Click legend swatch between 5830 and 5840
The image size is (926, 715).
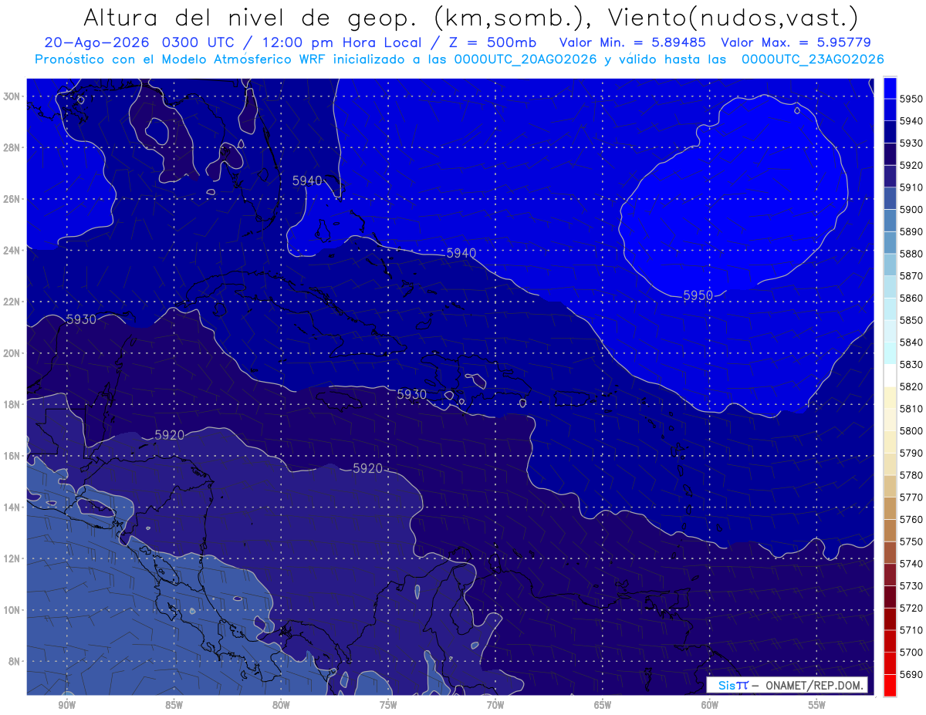tap(890, 352)
